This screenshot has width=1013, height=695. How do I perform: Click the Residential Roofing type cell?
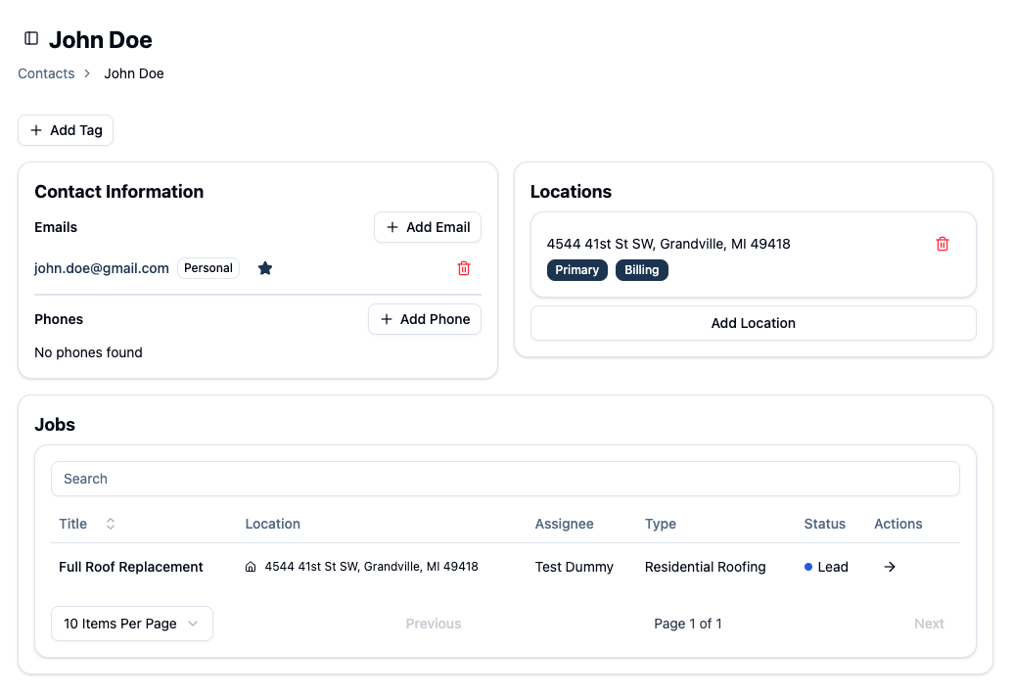point(705,567)
